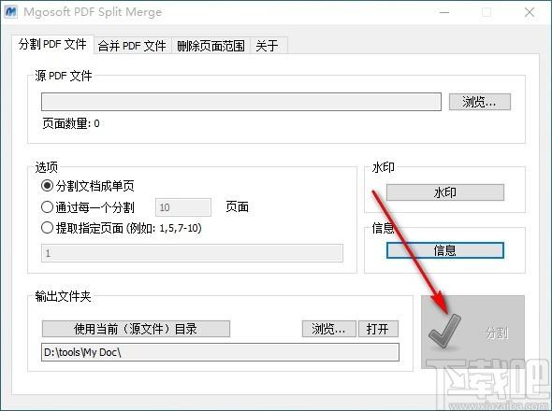Switch to the 分割 PDF 文件 tab

point(52,44)
